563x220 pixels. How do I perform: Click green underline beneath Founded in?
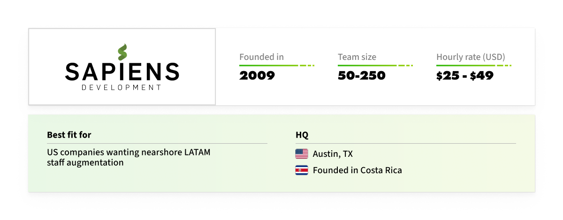[277, 66]
